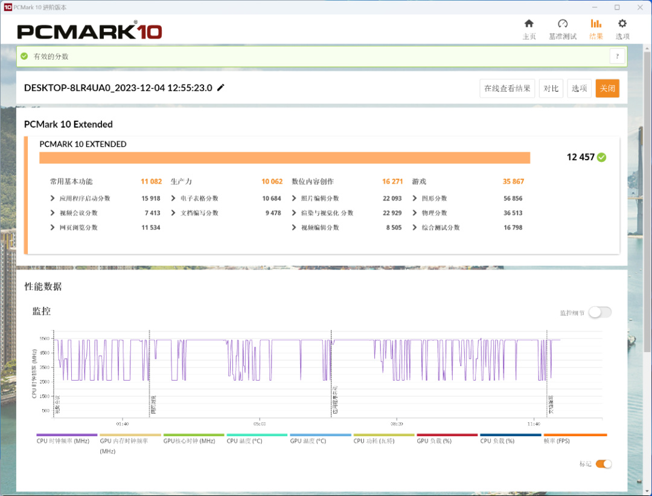Expand 照片编辑分数 row
Viewport: 652px width, 496px height.
pos(294,198)
